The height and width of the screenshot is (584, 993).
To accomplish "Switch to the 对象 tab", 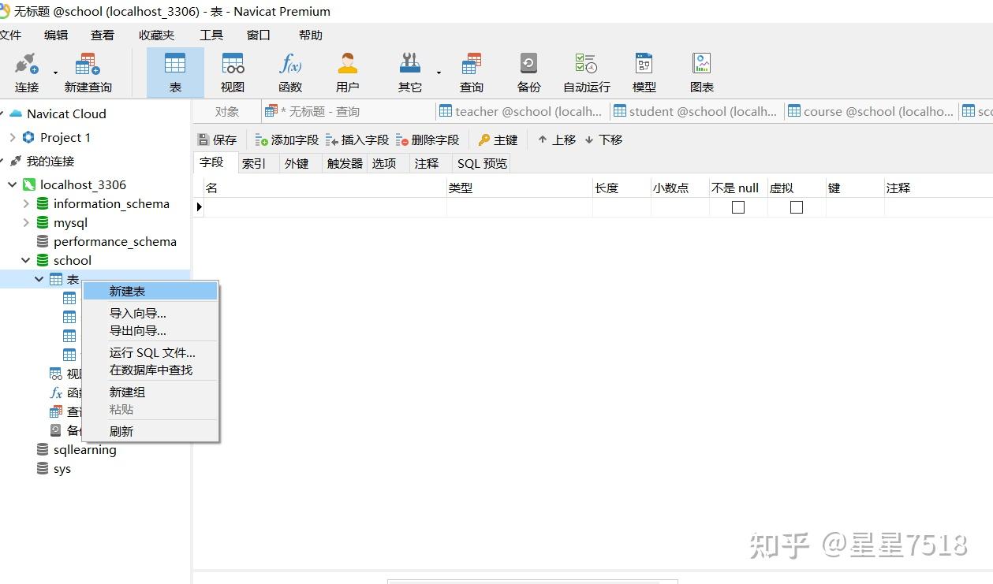I will pyautogui.click(x=227, y=111).
